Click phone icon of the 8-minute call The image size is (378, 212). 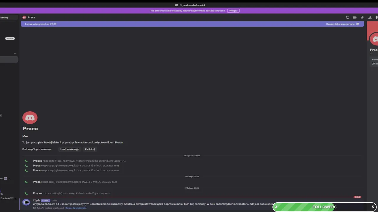26,182
